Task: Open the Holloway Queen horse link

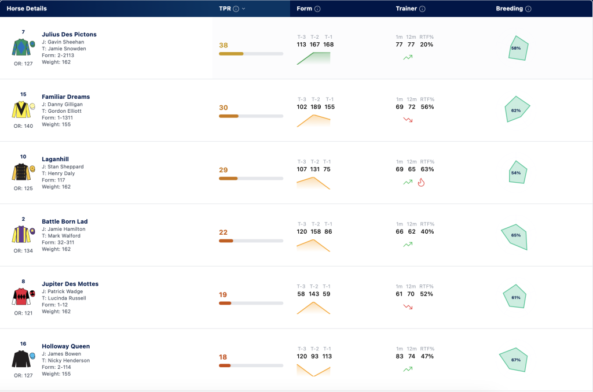Action: click(66, 346)
